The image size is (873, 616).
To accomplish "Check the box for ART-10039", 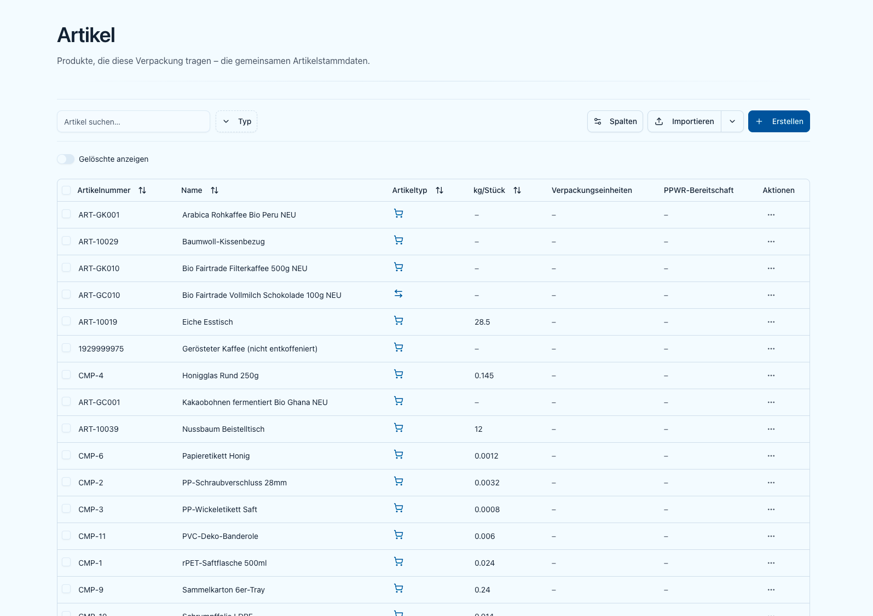I will click(66, 428).
